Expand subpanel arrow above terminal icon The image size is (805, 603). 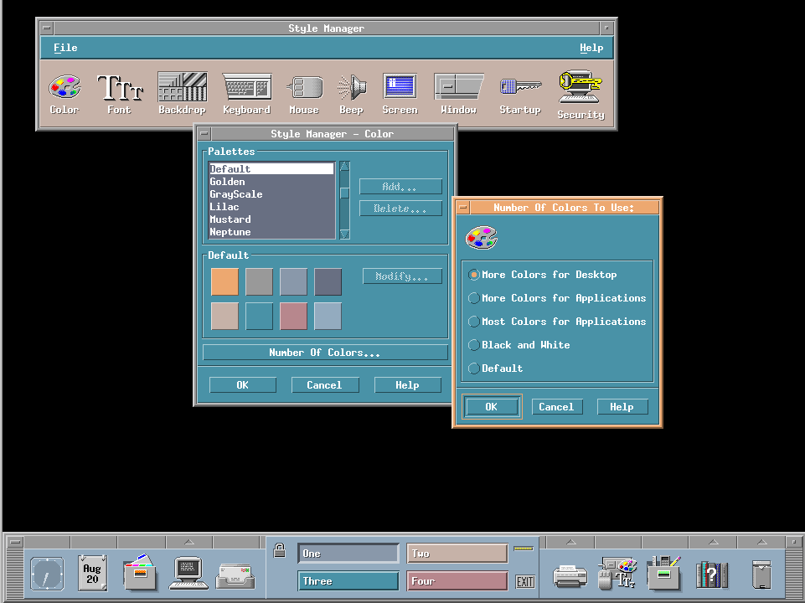(189, 542)
